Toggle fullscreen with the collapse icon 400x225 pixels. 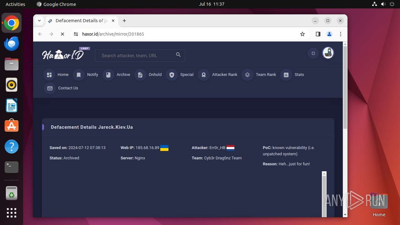point(313,53)
